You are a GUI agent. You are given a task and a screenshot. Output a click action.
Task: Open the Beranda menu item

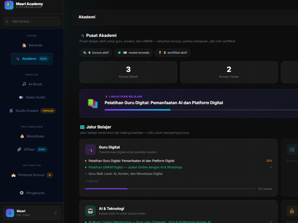pos(32,45)
